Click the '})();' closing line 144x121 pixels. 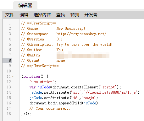[26, 113]
